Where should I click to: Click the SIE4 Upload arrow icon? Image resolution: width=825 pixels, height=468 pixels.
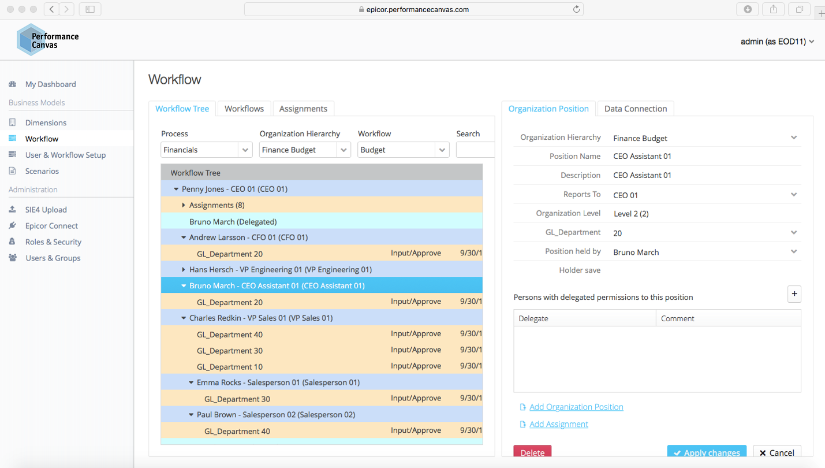pyautogui.click(x=13, y=209)
